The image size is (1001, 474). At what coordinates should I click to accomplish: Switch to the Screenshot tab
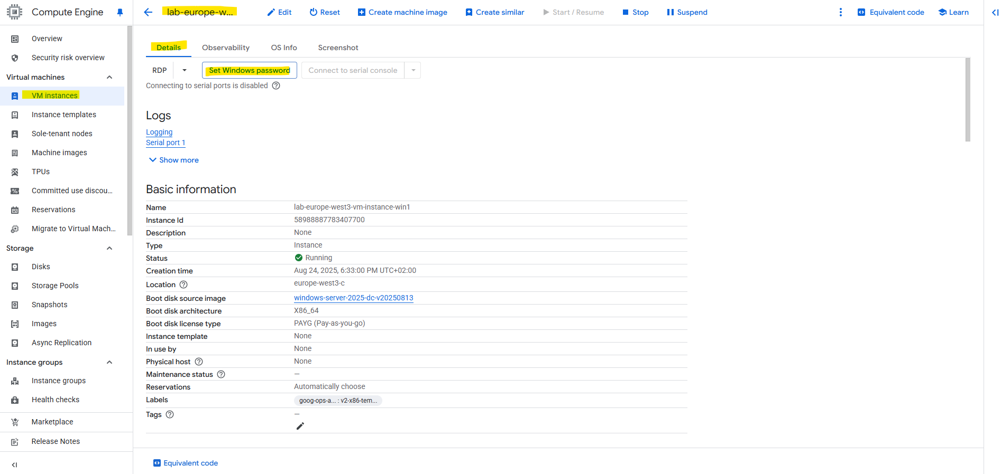click(x=338, y=48)
